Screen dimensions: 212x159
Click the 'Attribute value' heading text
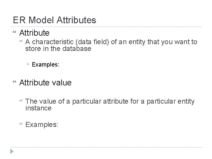coord(45,83)
